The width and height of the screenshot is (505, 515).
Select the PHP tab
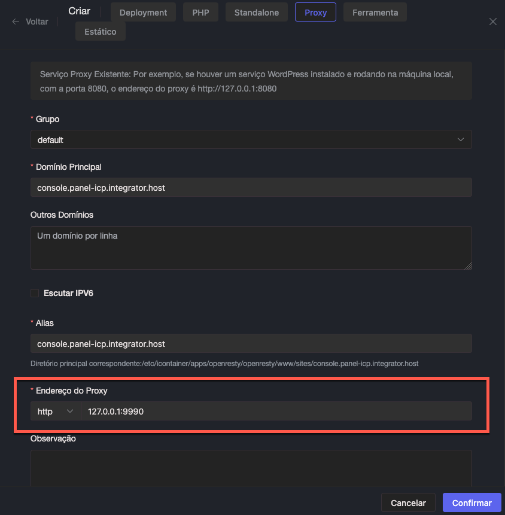200,13
